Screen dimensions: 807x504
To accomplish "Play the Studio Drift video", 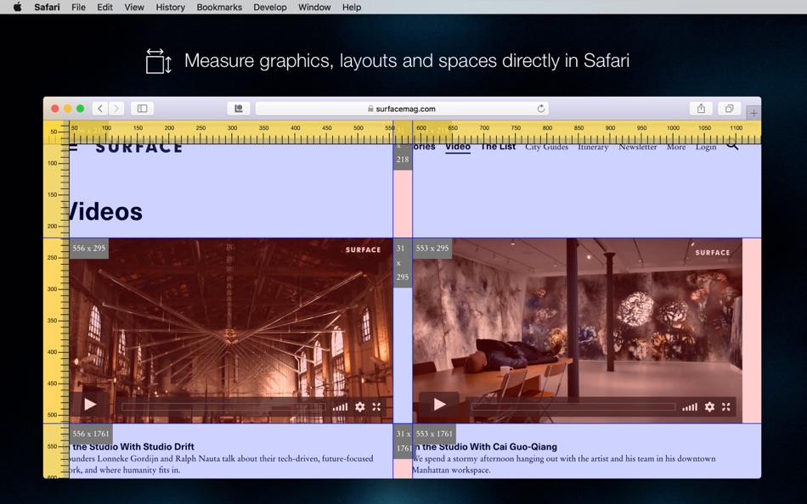I will 90,405.
